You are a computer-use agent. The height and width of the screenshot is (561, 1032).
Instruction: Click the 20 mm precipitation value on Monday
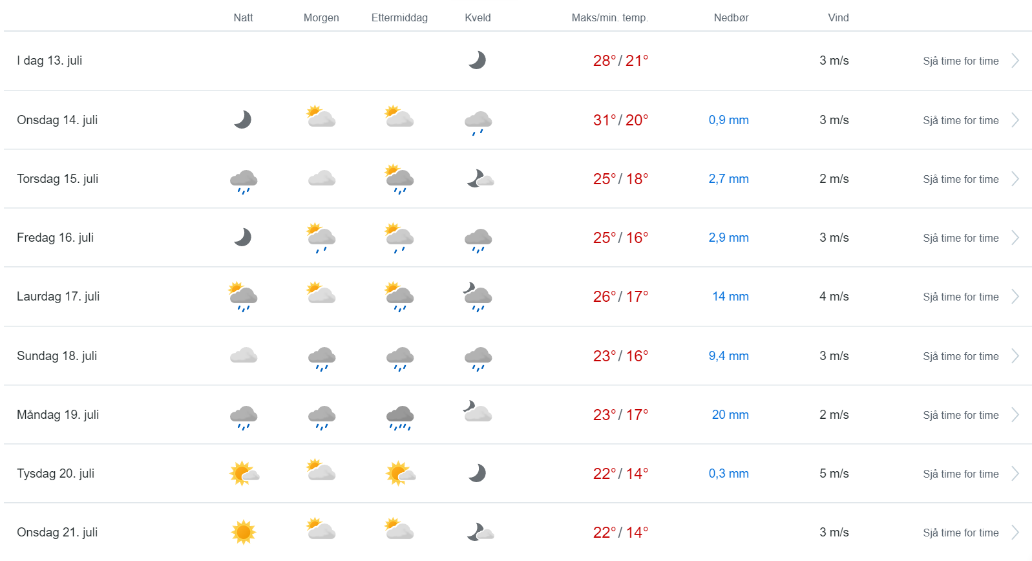coord(730,415)
